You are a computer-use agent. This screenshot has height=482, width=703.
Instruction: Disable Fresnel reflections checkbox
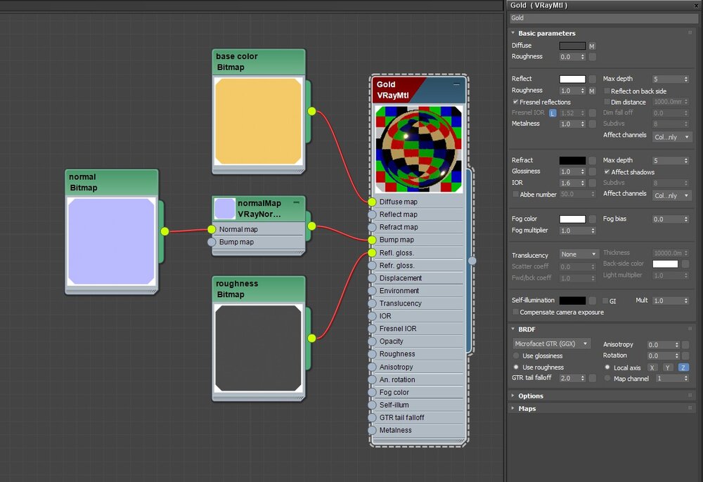point(515,103)
